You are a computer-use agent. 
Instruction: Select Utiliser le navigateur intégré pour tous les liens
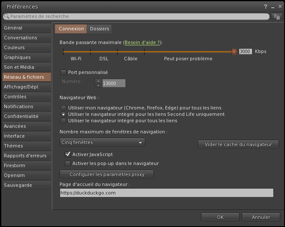click(63, 121)
